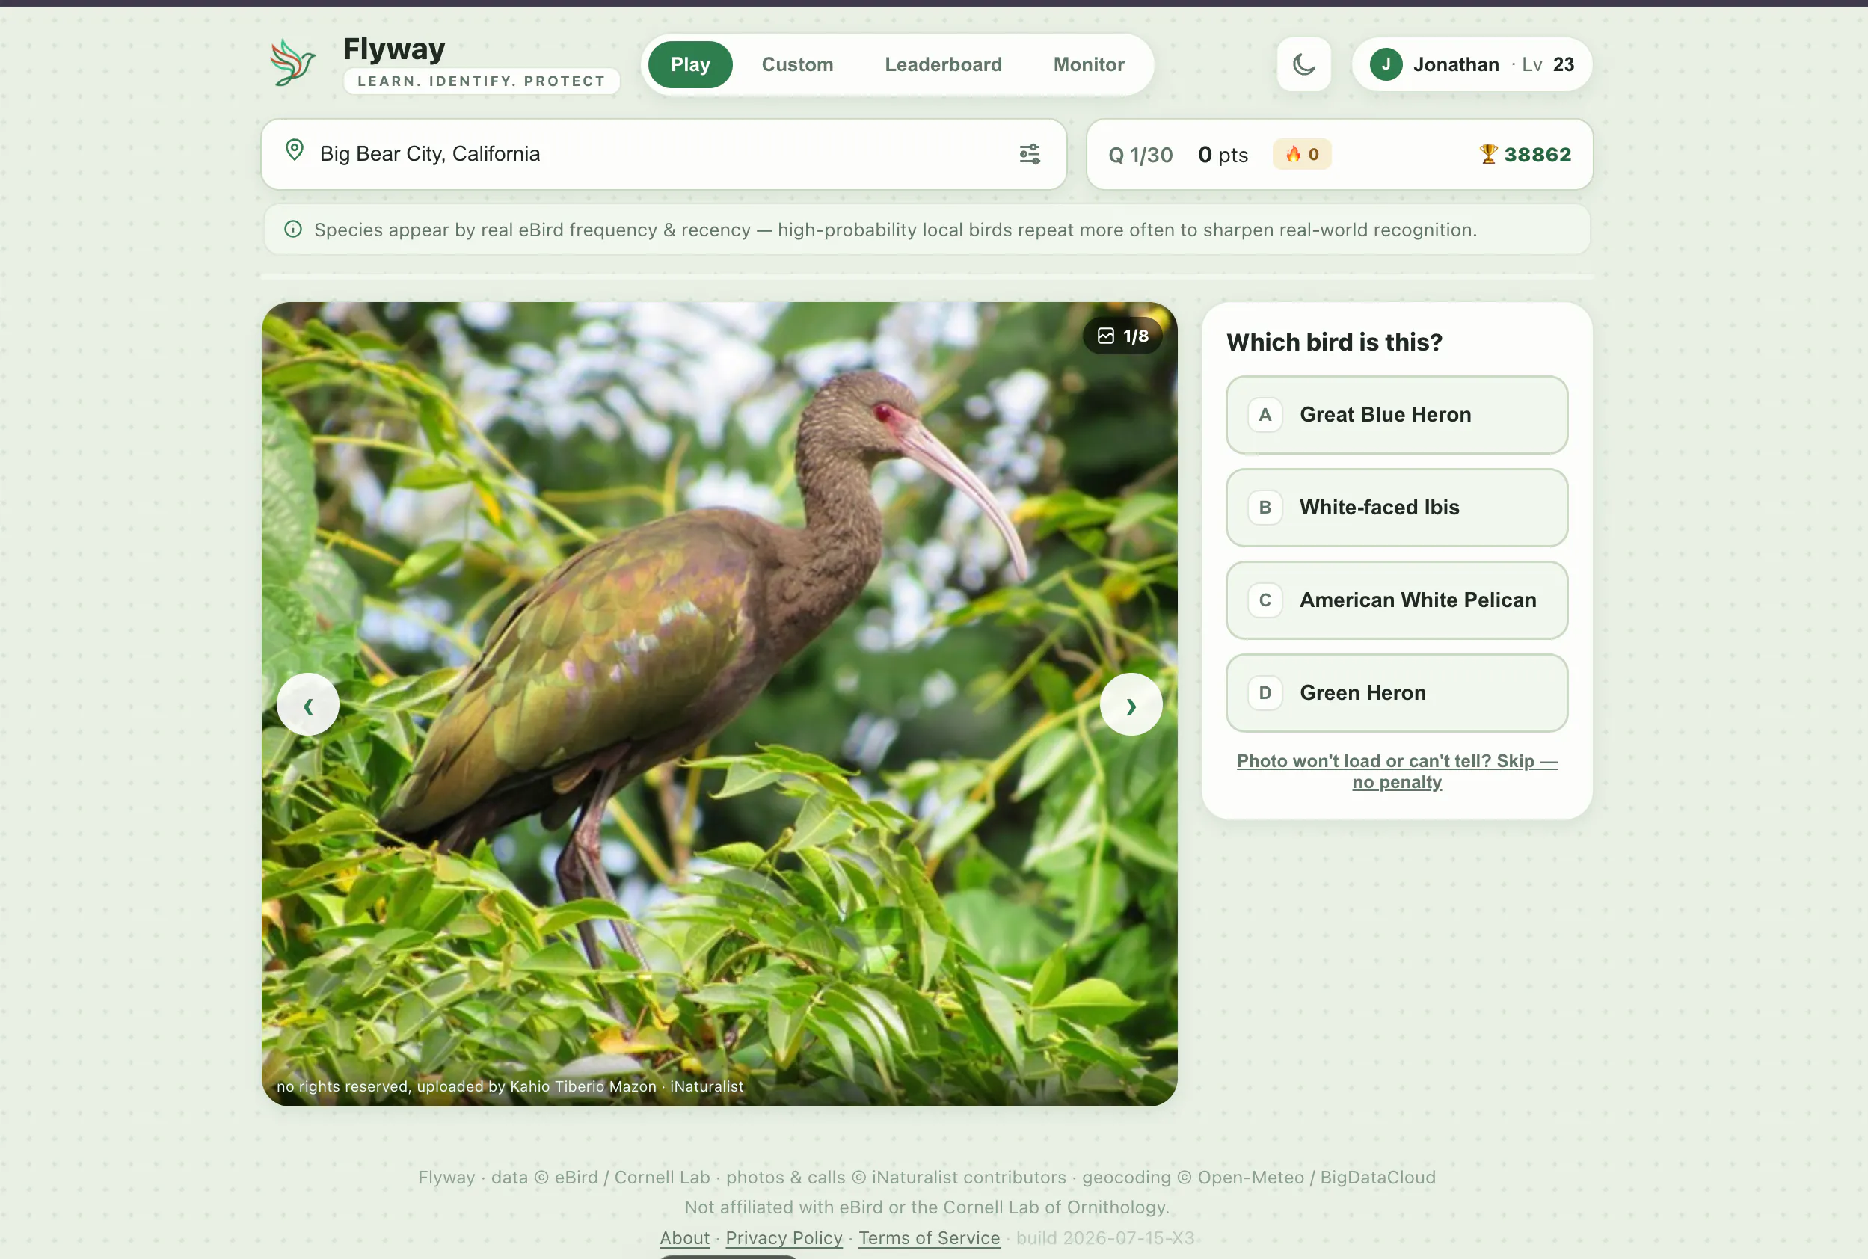The width and height of the screenshot is (1868, 1259).
Task: Click Jonathan's avatar circle
Action: [1386, 64]
